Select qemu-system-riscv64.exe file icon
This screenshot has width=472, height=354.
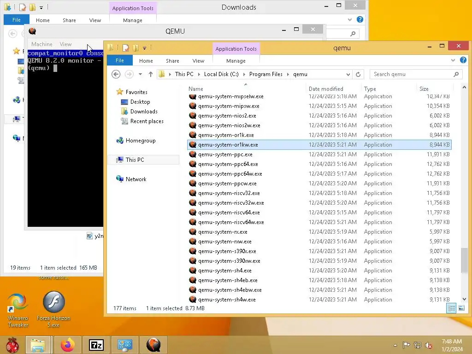[x=193, y=212]
